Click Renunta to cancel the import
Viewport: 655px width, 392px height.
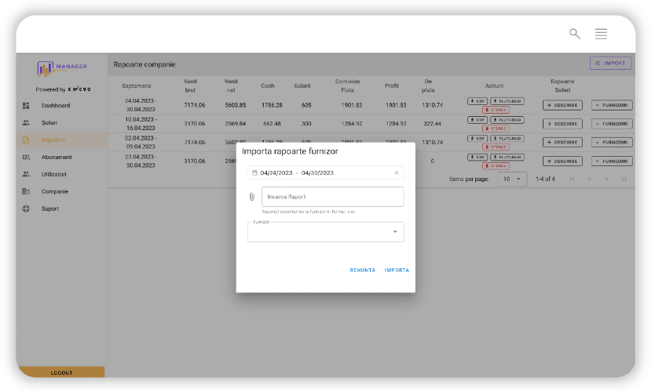pos(363,270)
